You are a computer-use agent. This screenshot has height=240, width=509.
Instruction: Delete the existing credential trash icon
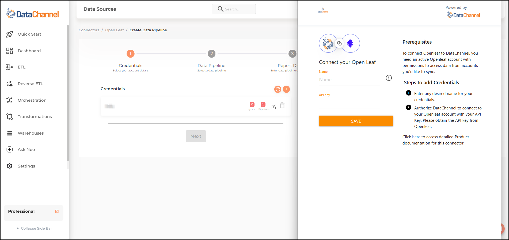[x=282, y=106]
